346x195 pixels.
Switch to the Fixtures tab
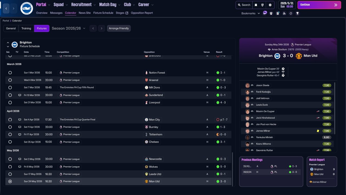click(42, 28)
